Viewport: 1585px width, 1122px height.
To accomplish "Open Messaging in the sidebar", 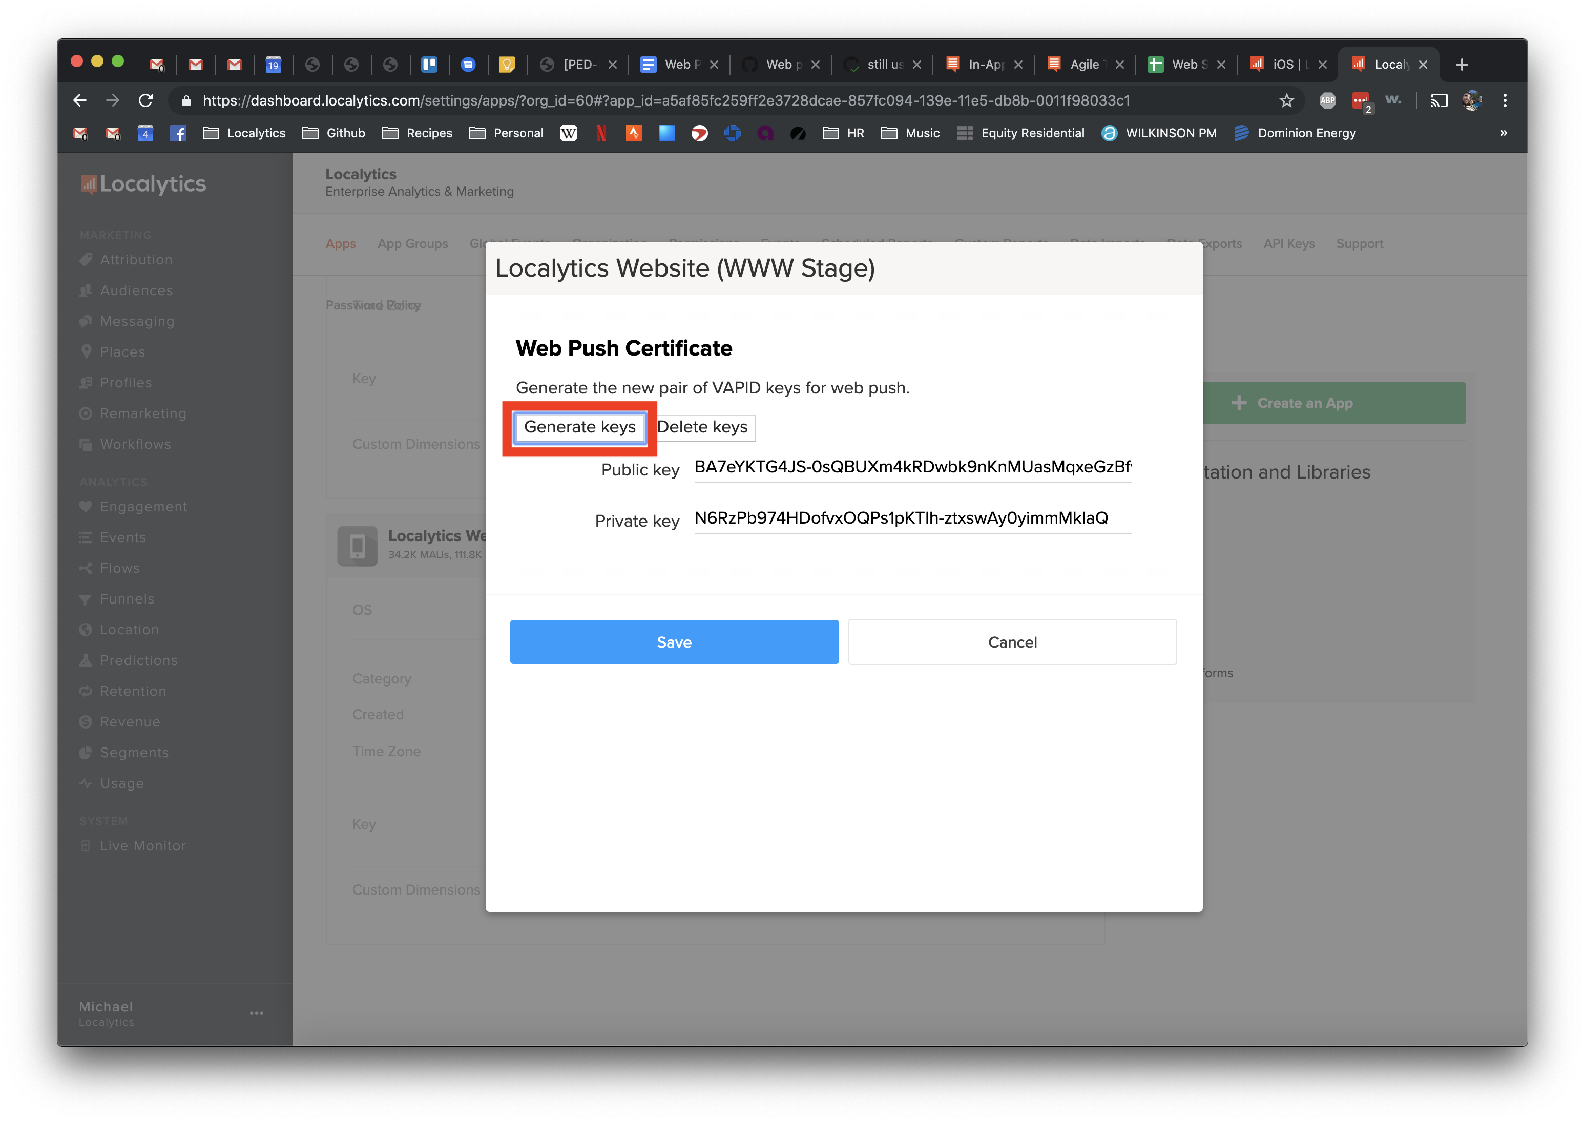I will (x=127, y=321).
